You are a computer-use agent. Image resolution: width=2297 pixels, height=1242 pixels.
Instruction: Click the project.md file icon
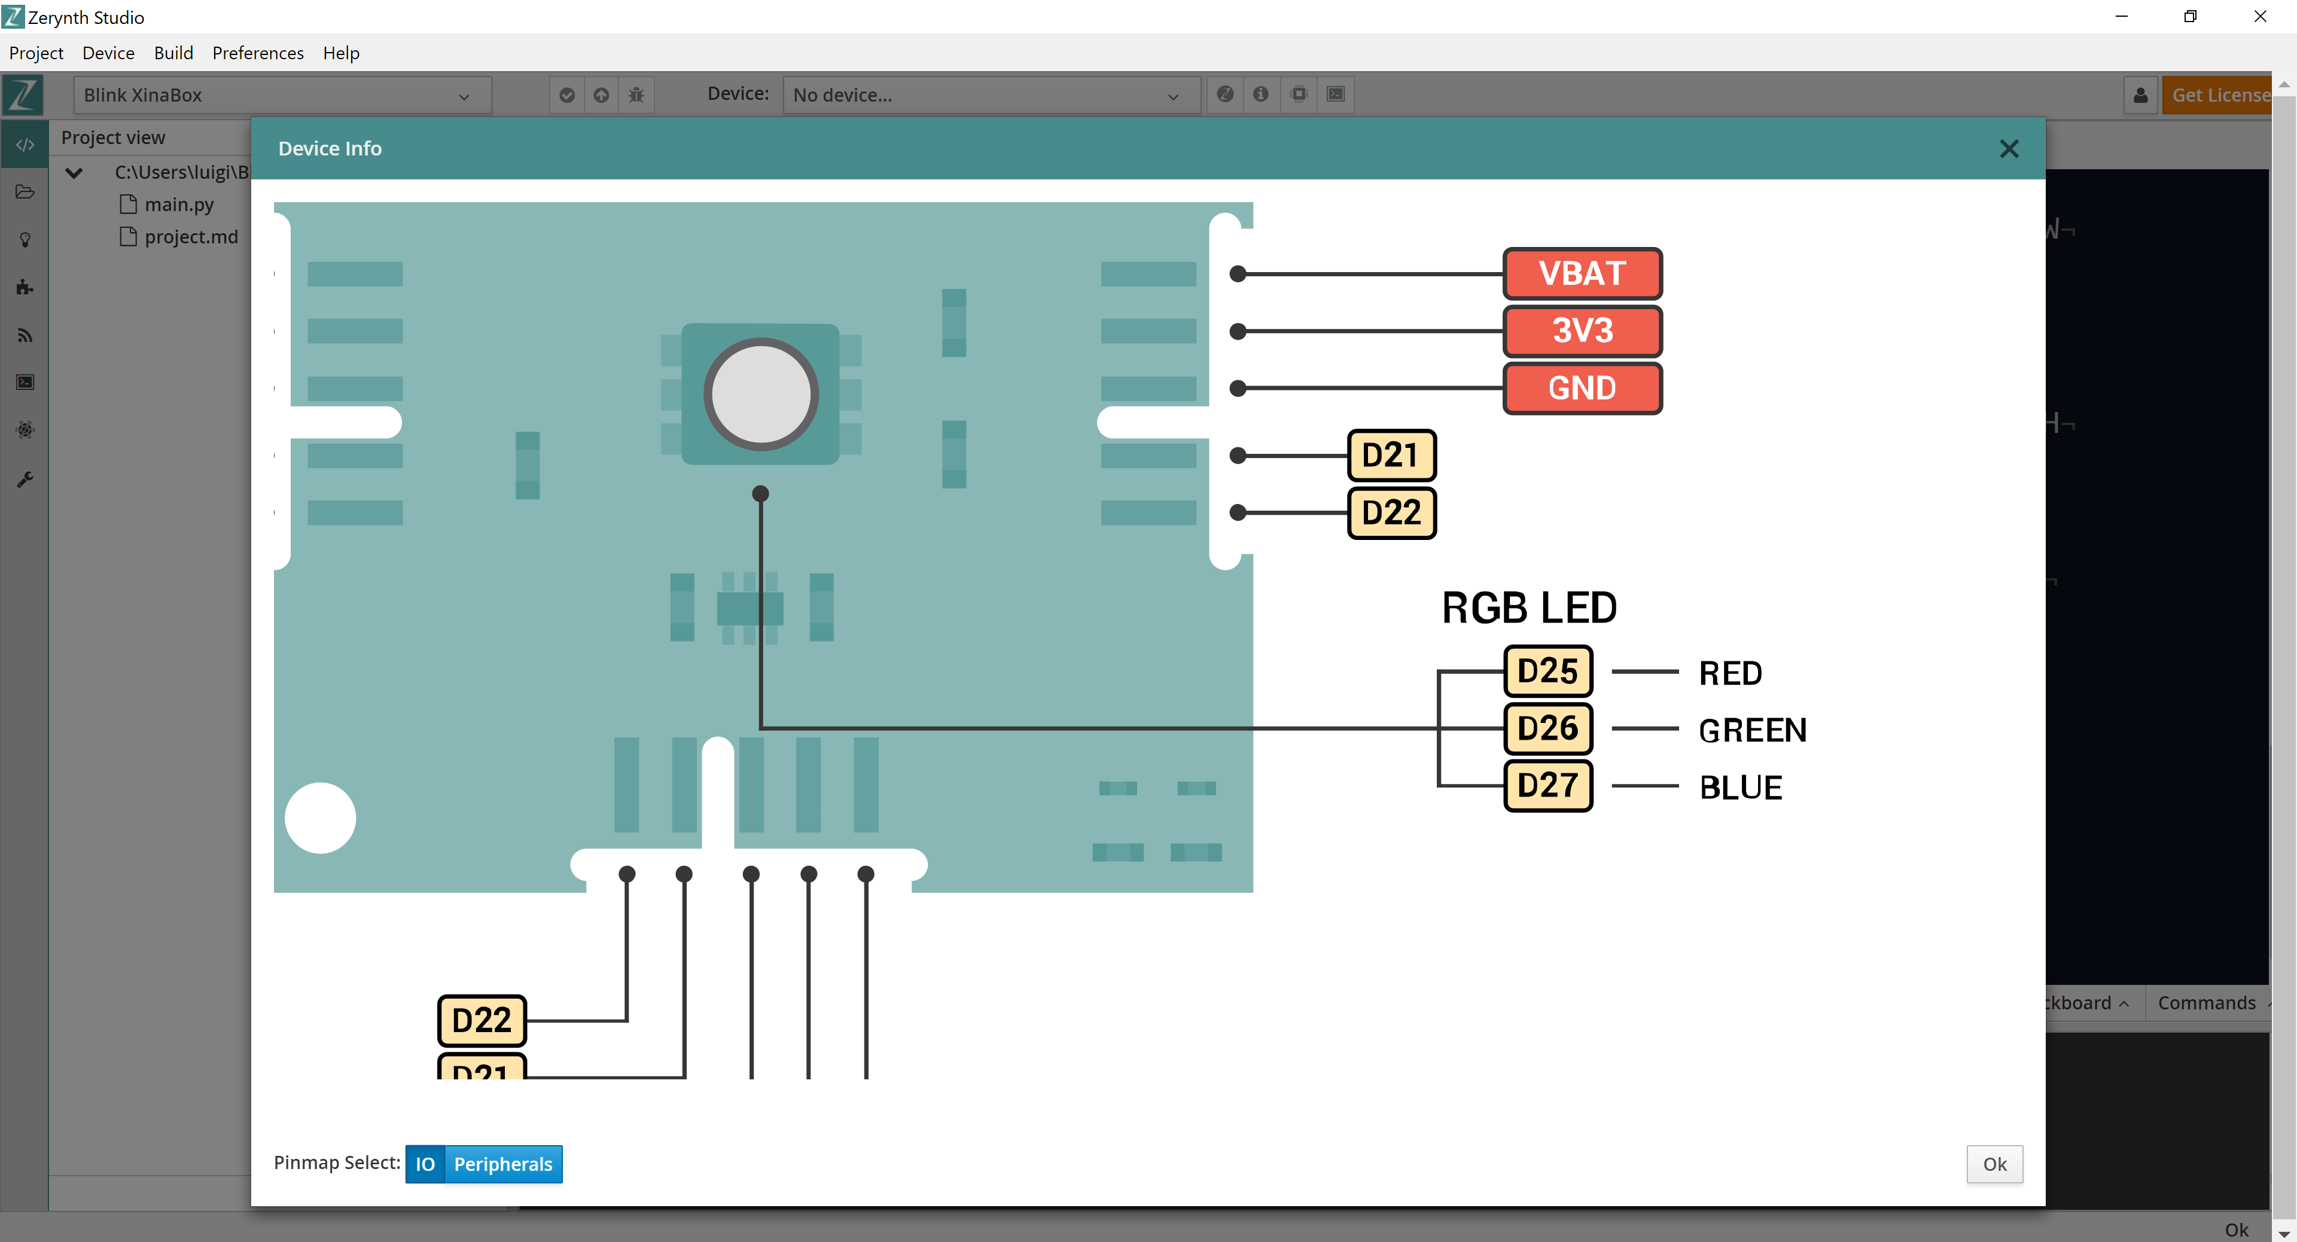point(129,236)
